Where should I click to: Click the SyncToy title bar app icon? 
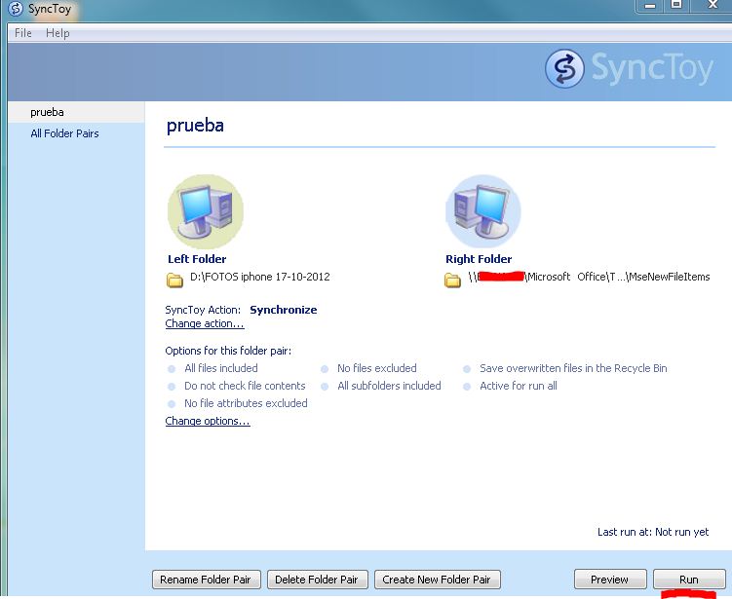16,9
